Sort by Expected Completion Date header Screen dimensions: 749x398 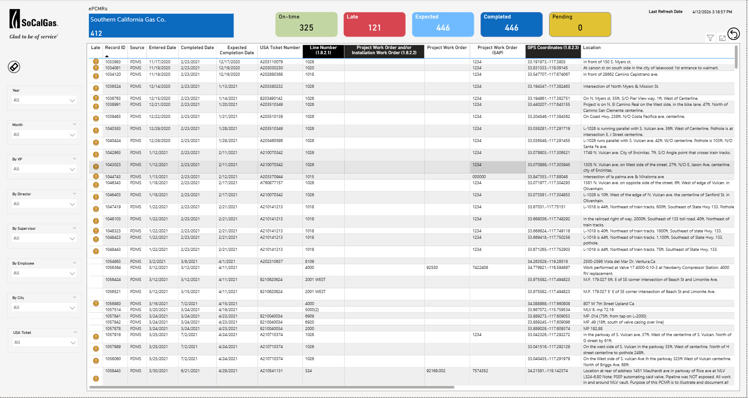pos(237,50)
